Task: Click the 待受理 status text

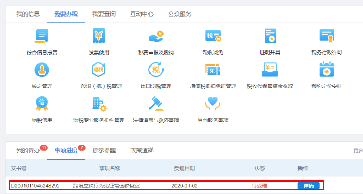Action: (259, 186)
